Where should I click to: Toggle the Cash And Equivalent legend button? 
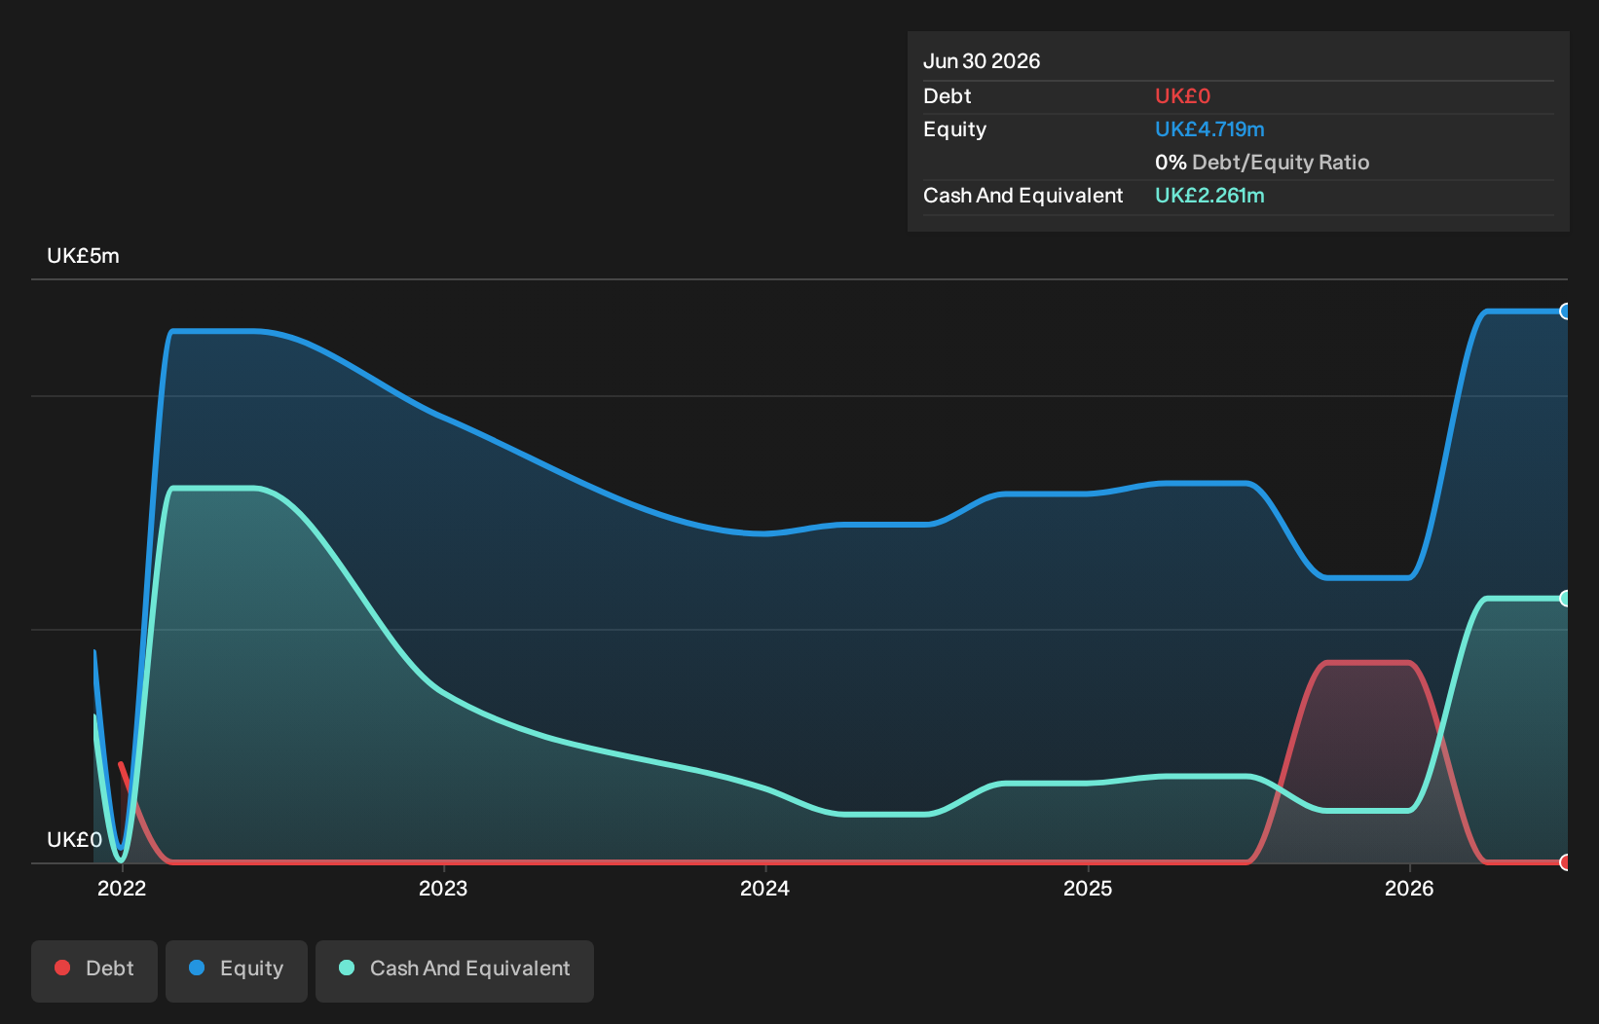pos(455,970)
